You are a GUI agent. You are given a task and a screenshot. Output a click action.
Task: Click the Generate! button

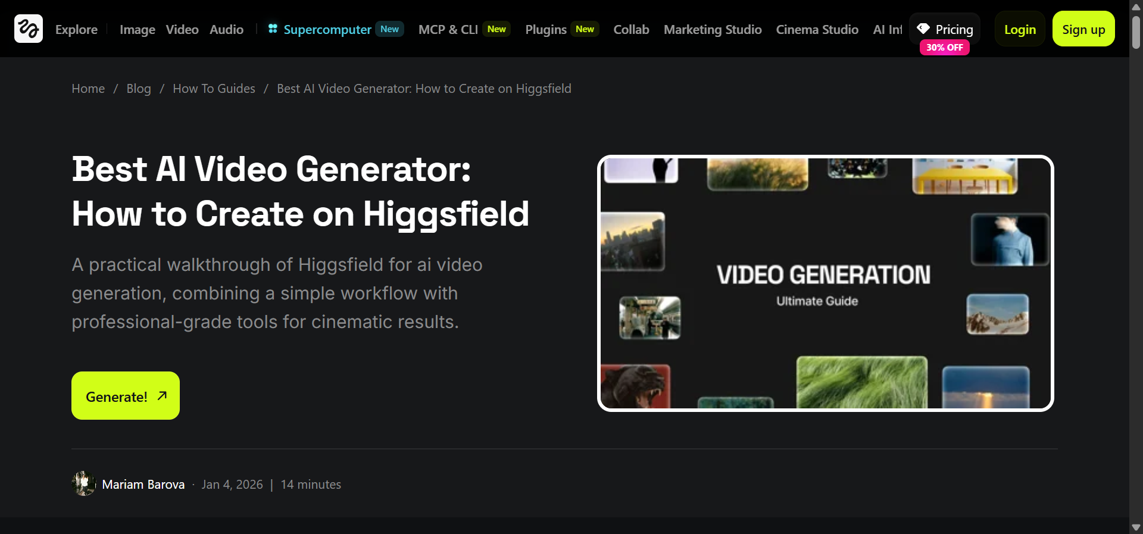click(126, 396)
